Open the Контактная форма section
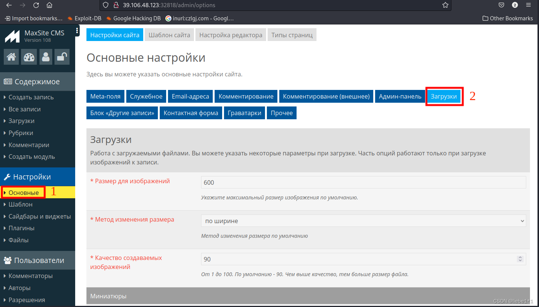Image resolution: width=539 pixels, height=307 pixels. pos(191,113)
